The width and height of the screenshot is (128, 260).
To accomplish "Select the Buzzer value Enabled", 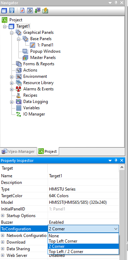I will click(x=83, y=222).
